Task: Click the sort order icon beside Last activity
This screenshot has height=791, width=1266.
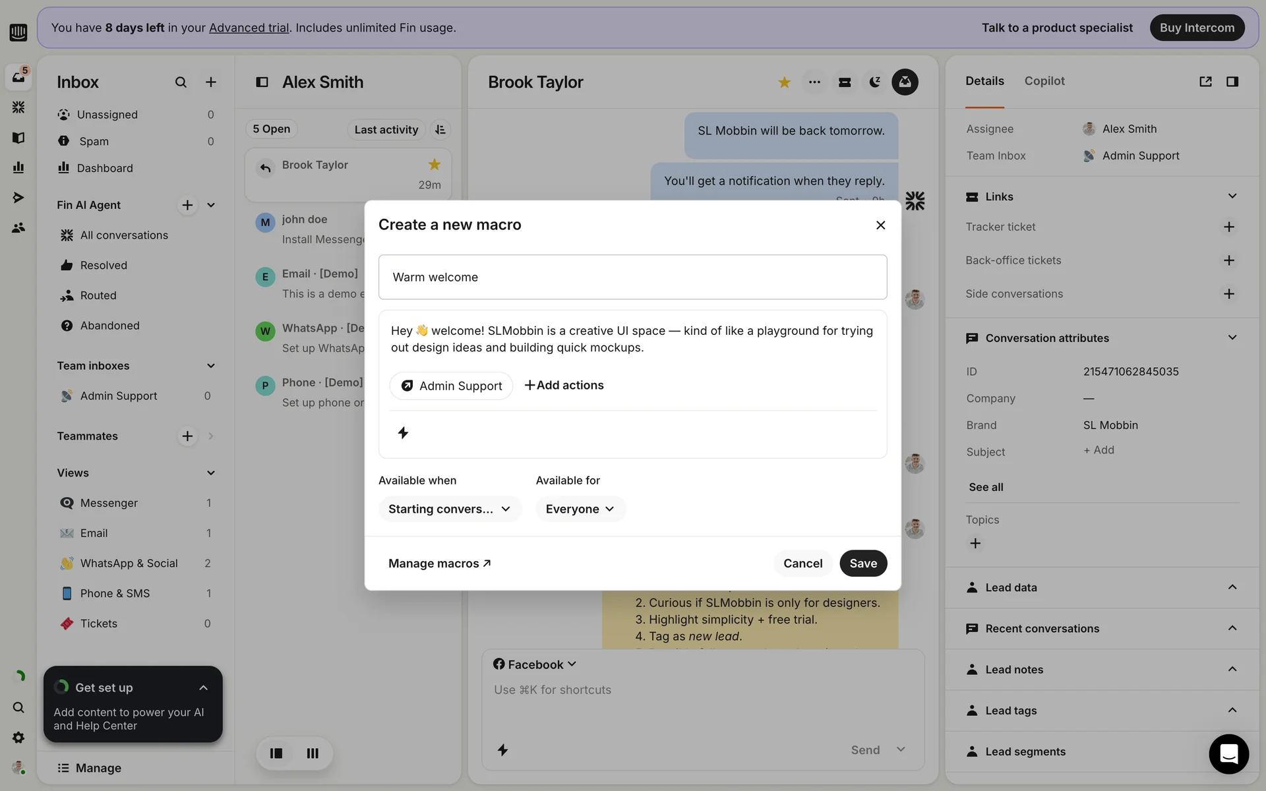Action: pos(440,130)
